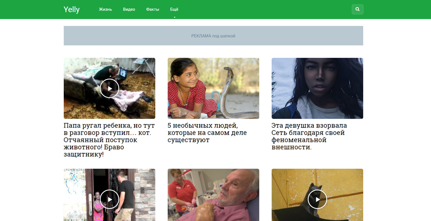Go to the Видео section

tap(129, 9)
